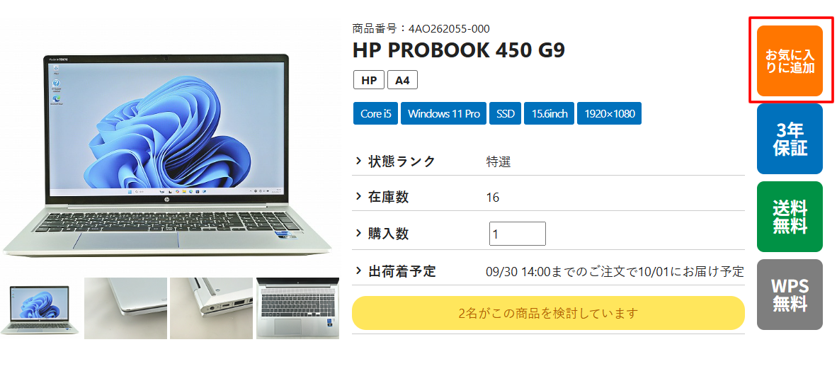This screenshot has height=376, width=837.
Task: Expand the 状態ランク row chevron
Action: [359, 161]
